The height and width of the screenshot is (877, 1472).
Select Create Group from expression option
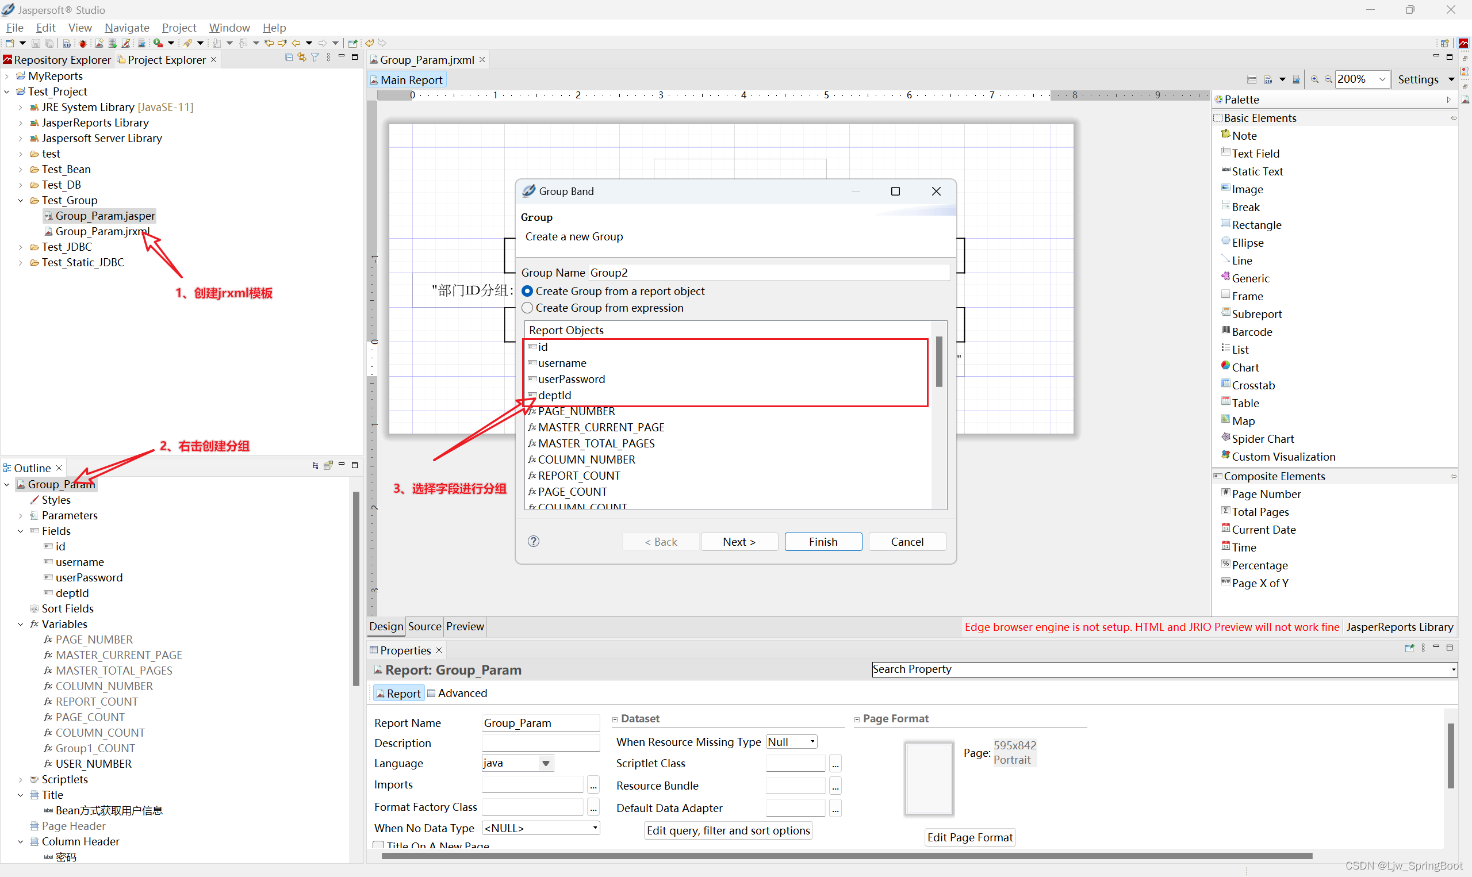(527, 308)
